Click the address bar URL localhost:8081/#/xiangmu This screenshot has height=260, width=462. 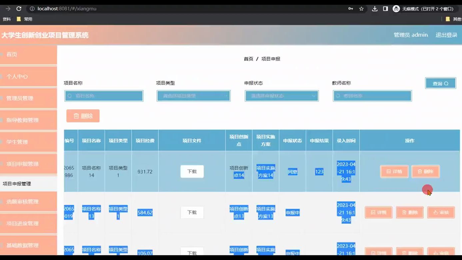pos(67,9)
